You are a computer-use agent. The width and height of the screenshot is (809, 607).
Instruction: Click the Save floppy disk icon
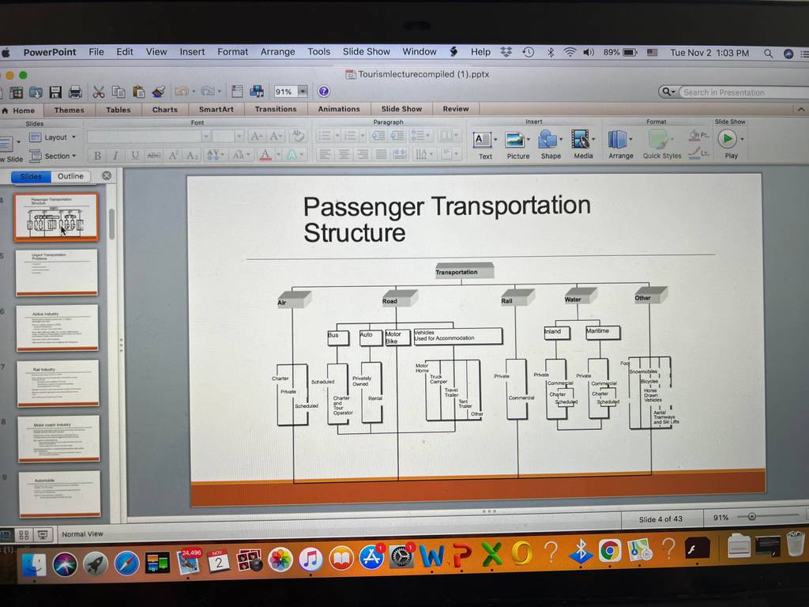55,92
